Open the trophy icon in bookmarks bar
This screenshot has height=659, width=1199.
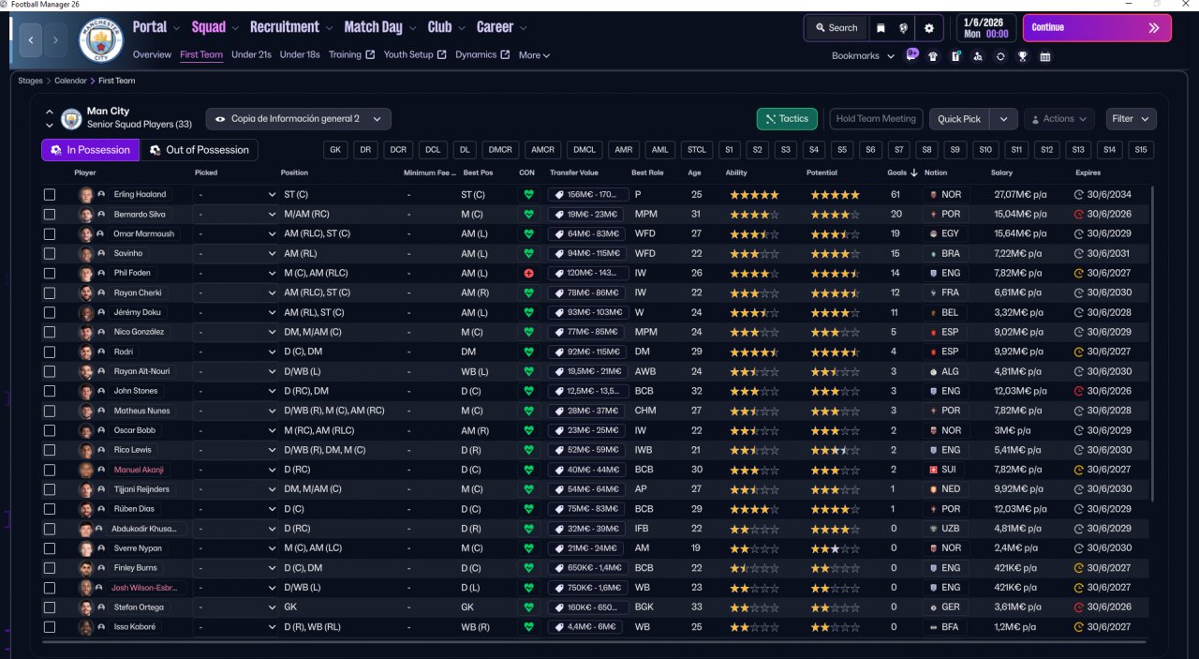point(1023,56)
